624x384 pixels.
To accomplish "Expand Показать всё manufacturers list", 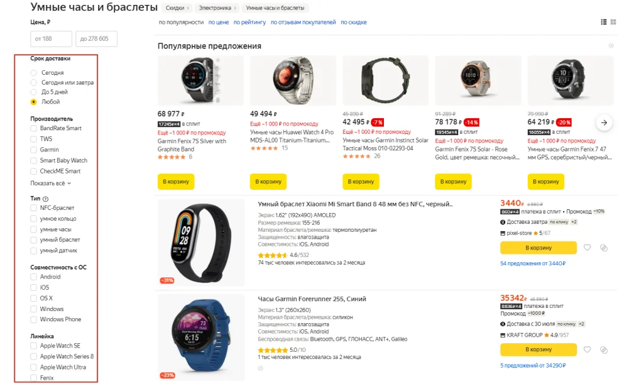I will 51,183.
